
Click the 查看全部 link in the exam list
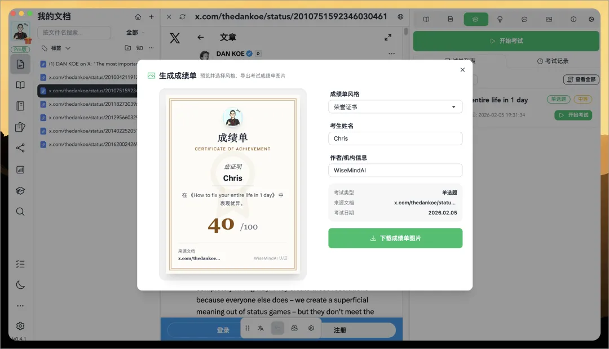[x=581, y=79]
